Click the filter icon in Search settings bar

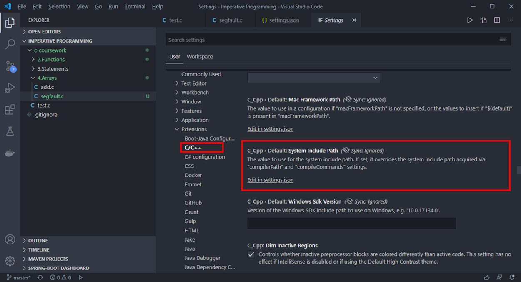503,39
